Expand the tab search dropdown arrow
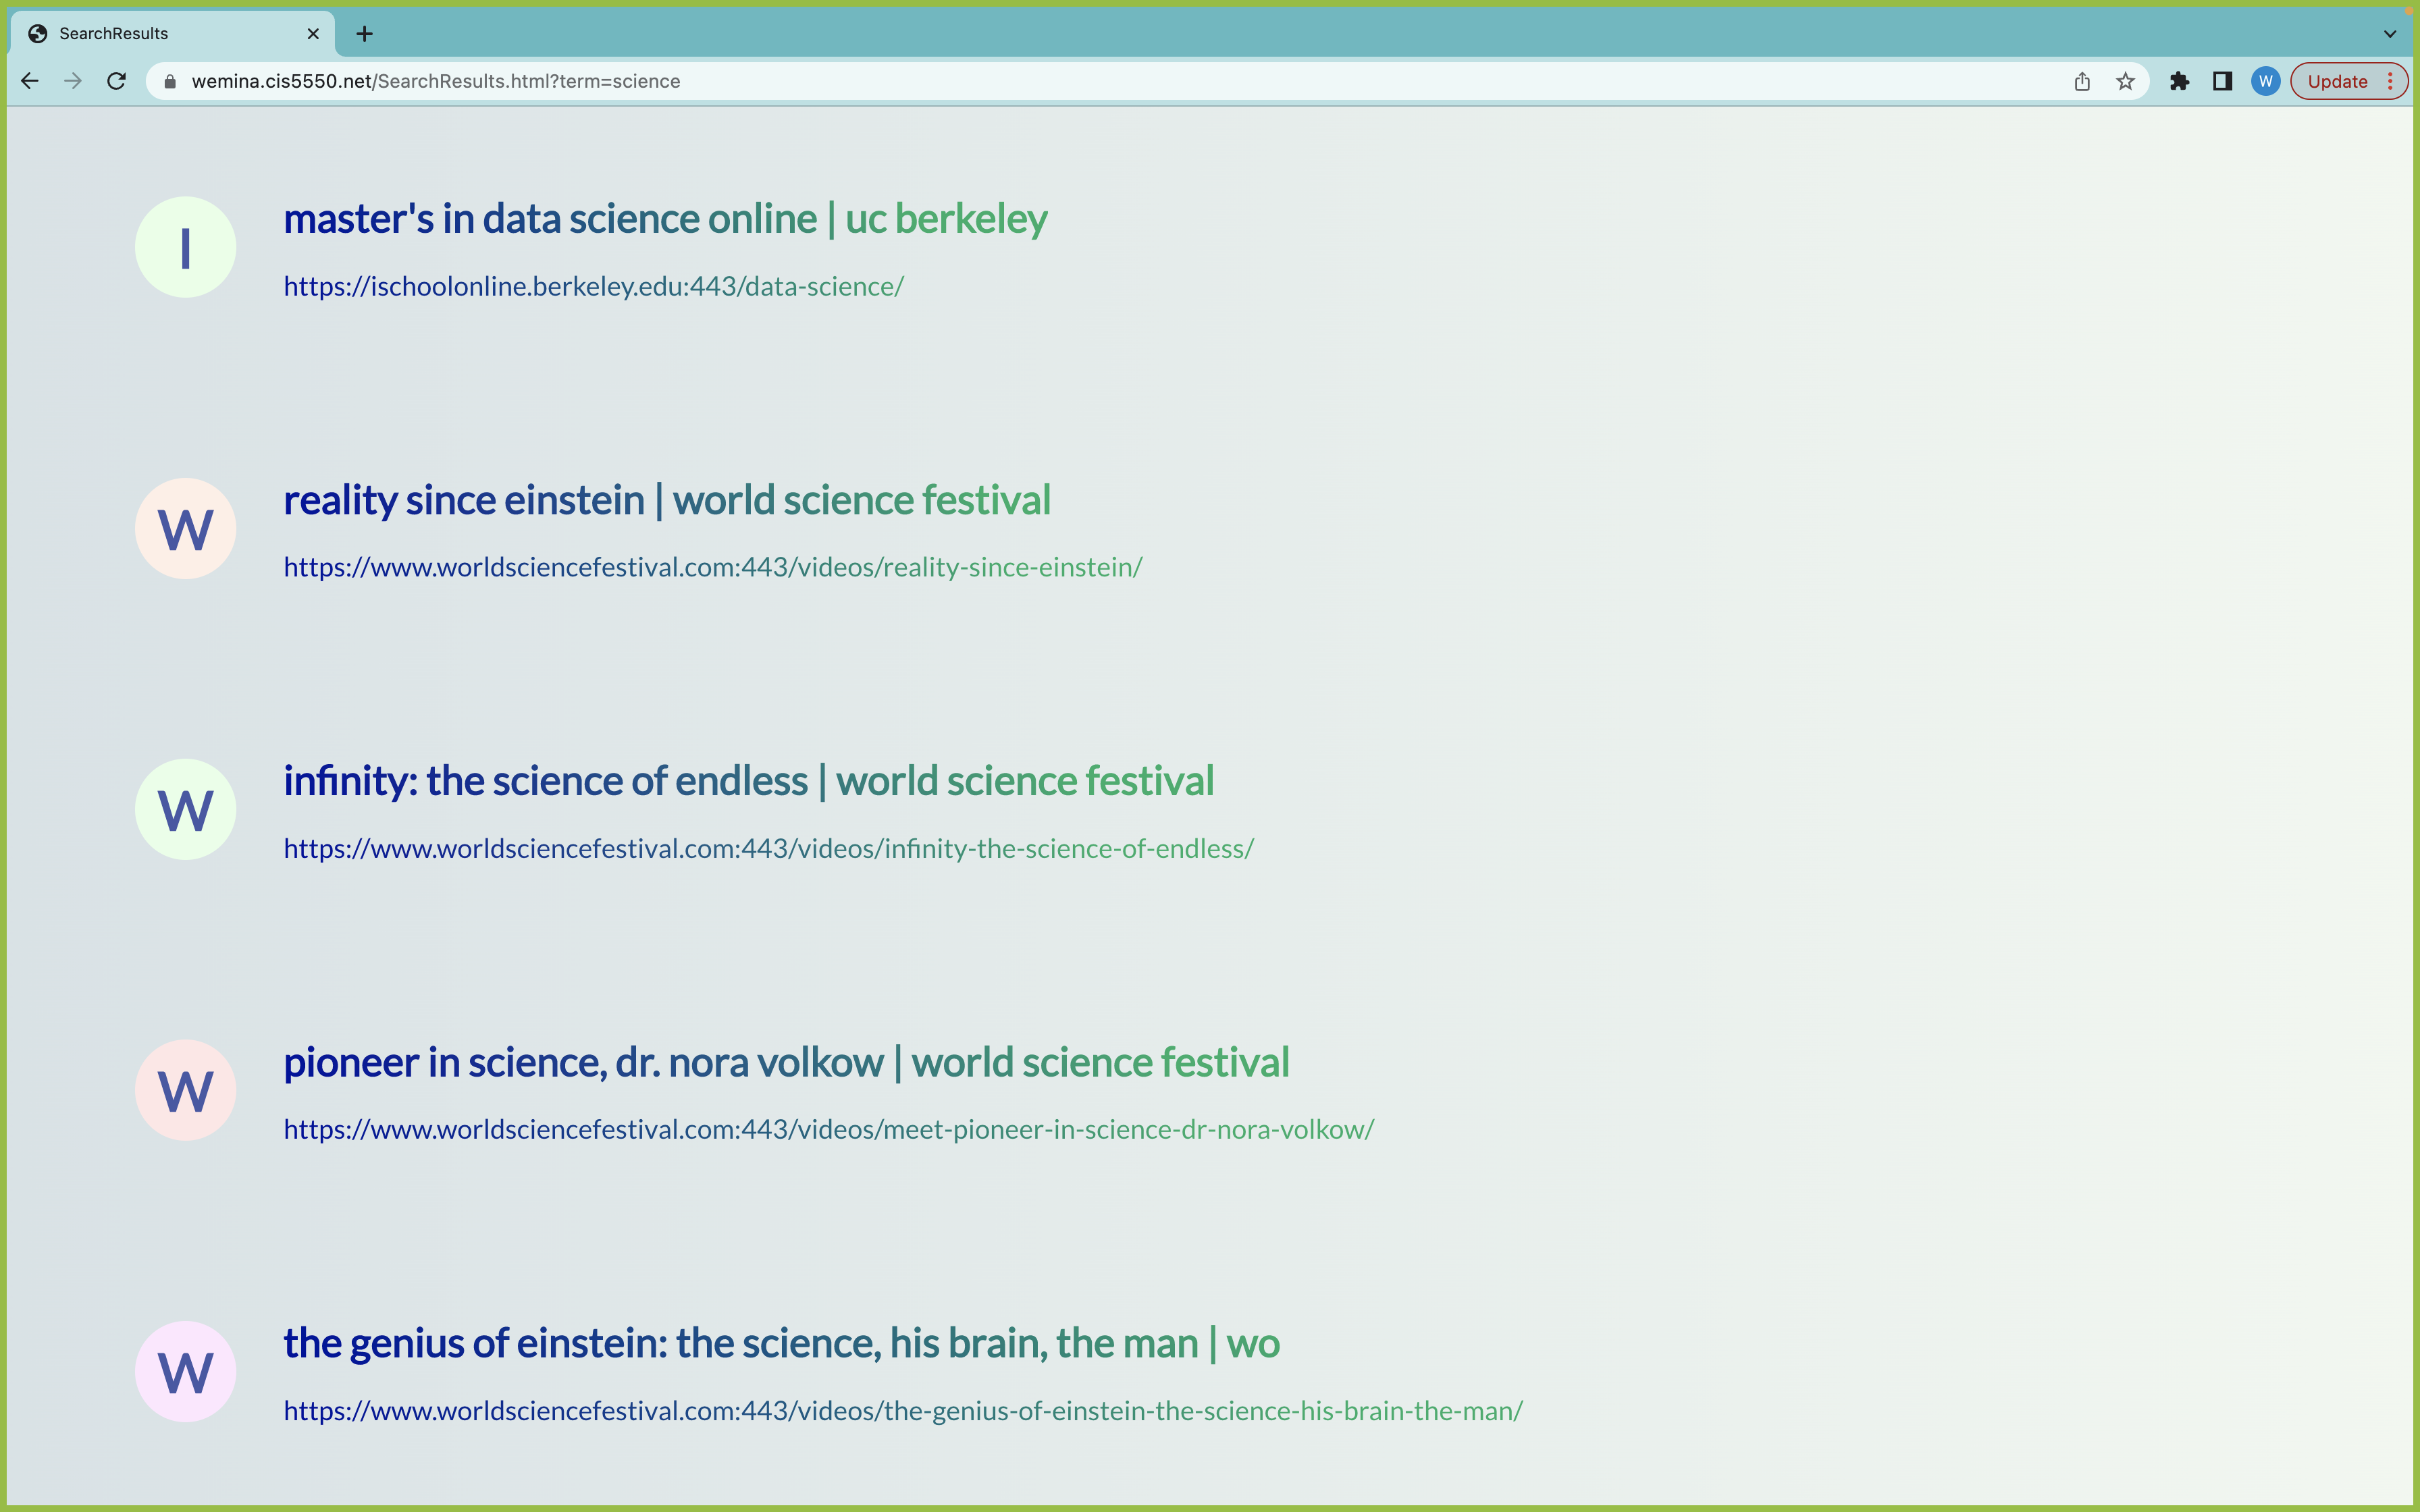 click(x=2390, y=34)
